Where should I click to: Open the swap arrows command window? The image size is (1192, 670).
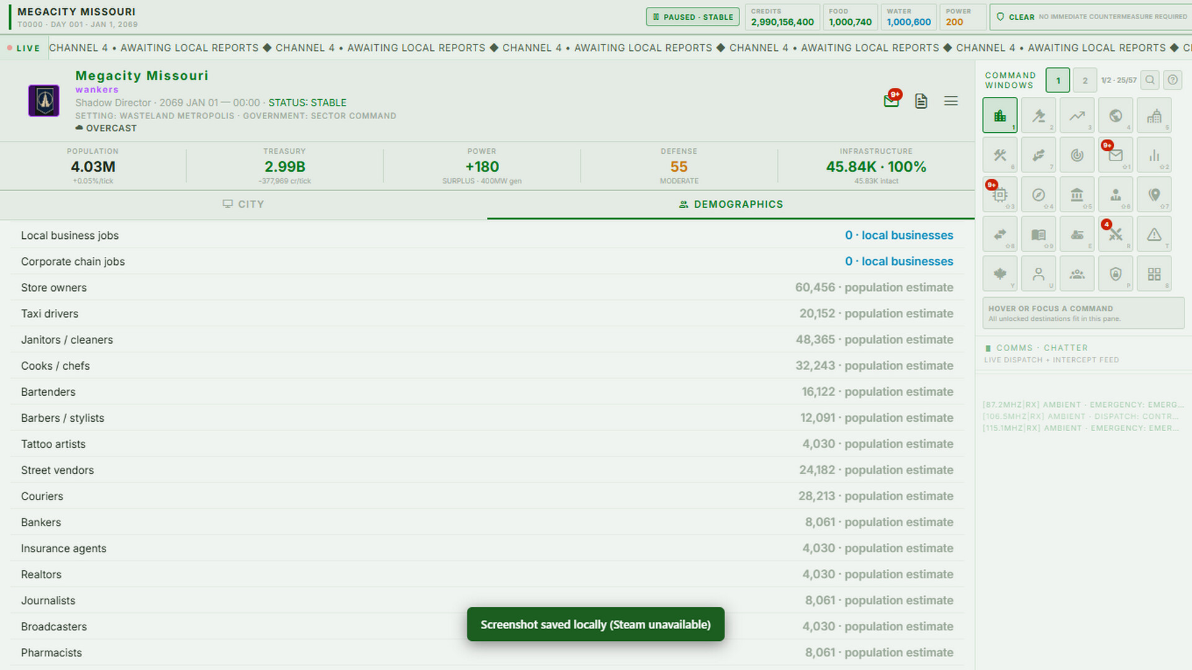[x=1000, y=234]
